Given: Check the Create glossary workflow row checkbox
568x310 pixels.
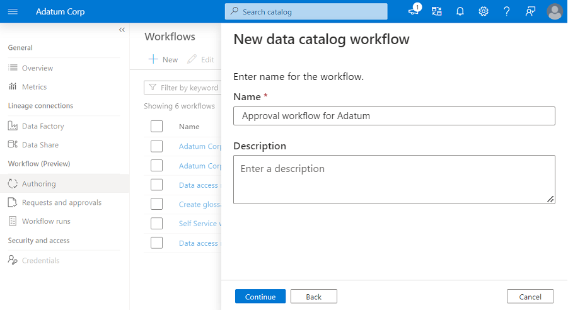Looking at the screenshot, I should coord(157,204).
